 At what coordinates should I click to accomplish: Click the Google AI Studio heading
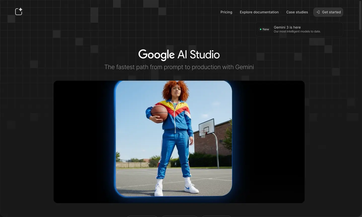tap(179, 54)
